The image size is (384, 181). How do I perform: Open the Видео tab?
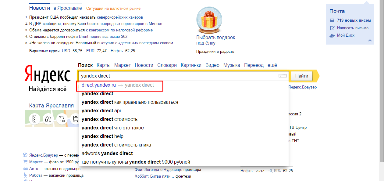(x=212, y=65)
